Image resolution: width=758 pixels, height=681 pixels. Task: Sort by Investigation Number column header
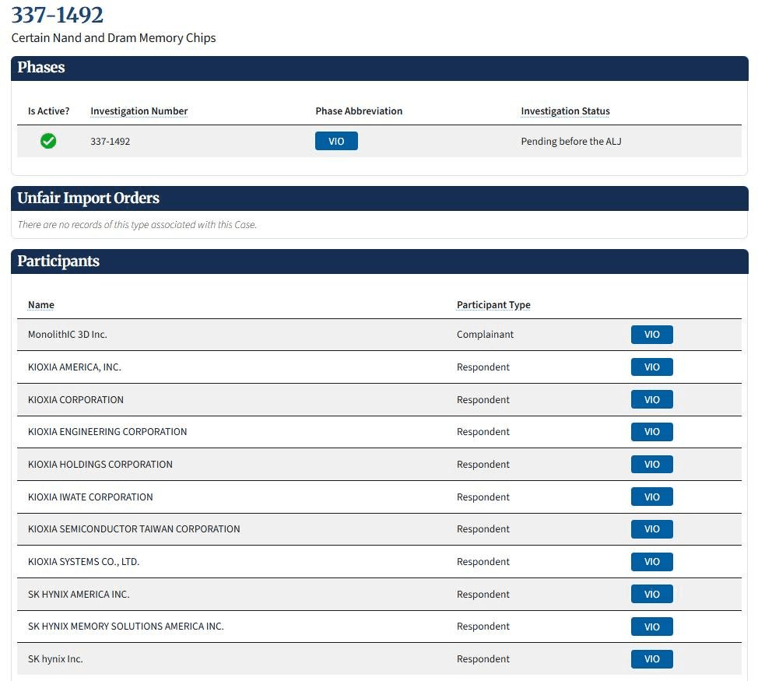coord(139,111)
